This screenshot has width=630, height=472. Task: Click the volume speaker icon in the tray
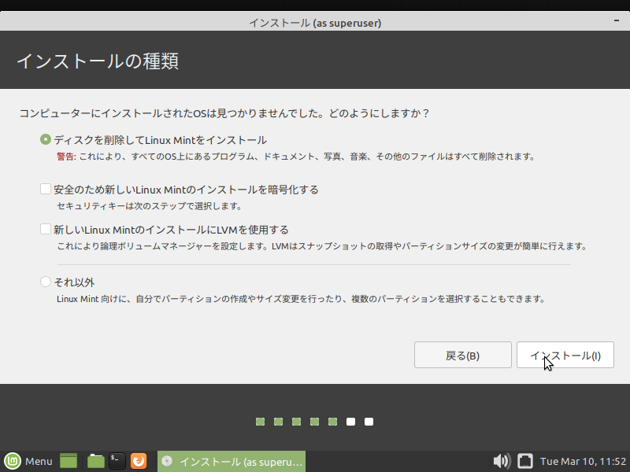[502, 461]
